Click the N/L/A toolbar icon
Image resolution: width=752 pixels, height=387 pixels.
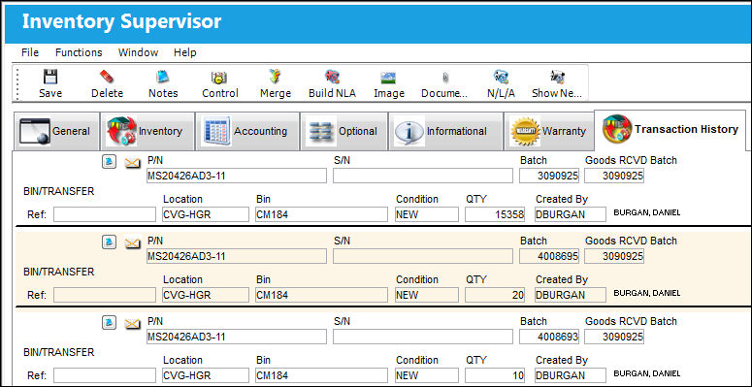click(x=502, y=78)
